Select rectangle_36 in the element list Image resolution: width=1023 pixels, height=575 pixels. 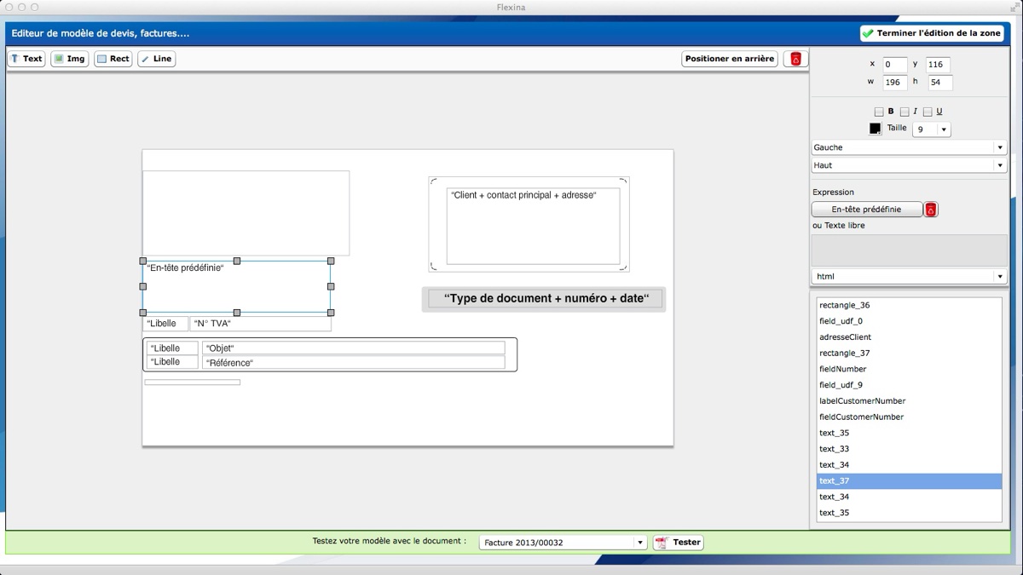coord(909,305)
